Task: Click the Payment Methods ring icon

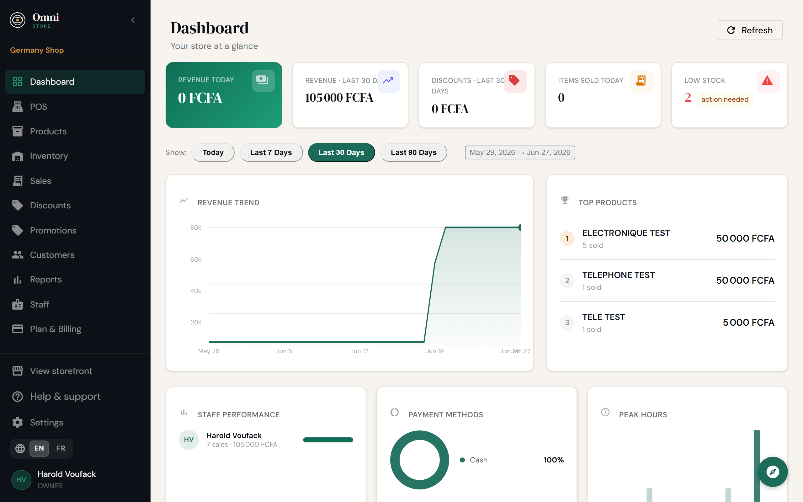Action: pos(395,412)
